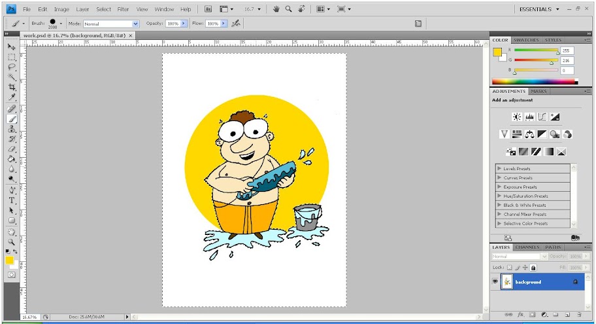
Task: Click the foreground color swatch in toolbox
Action: (10, 261)
